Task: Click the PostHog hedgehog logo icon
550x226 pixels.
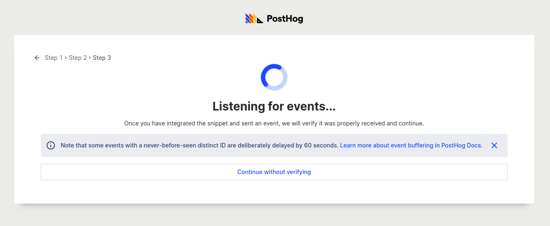Action: (254, 19)
